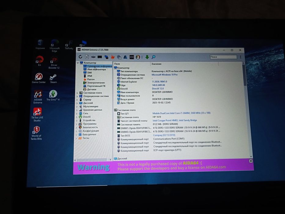Select the Game Center desktop icon
Viewport: 285px width, 214px height.
tap(39, 78)
